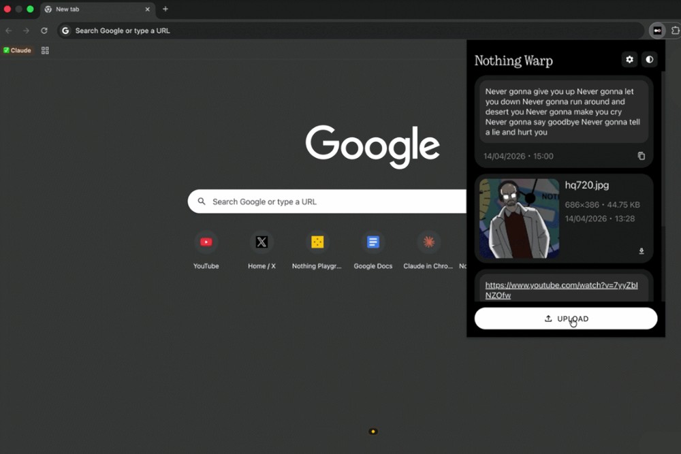Open the Claude in Chrome shortcut
This screenshot has width=681, height=454.
tap(428, 242)
